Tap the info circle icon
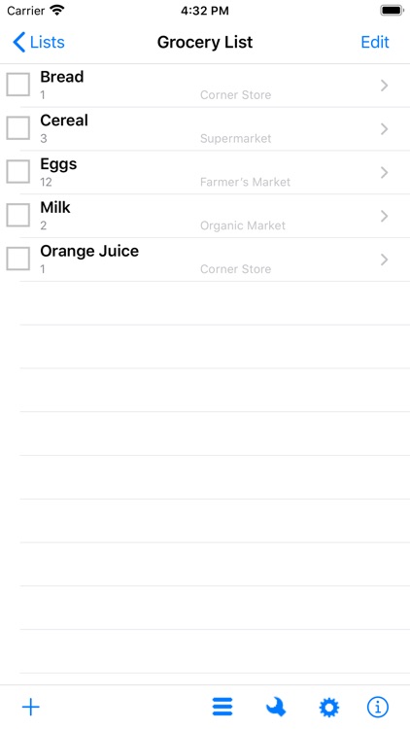The height and width of the screenshot is (729, 410). click(x=378, y=708)
